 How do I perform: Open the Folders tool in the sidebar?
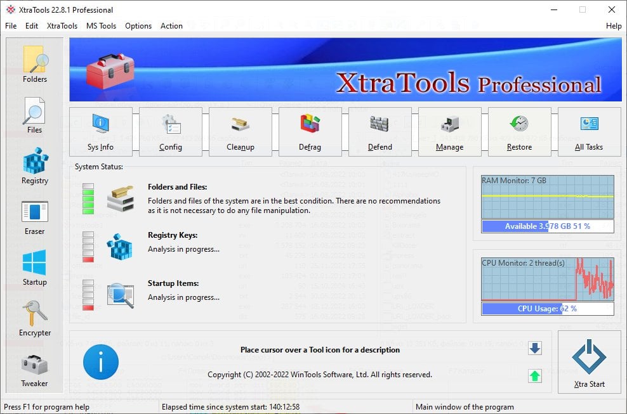coord(34,63)
